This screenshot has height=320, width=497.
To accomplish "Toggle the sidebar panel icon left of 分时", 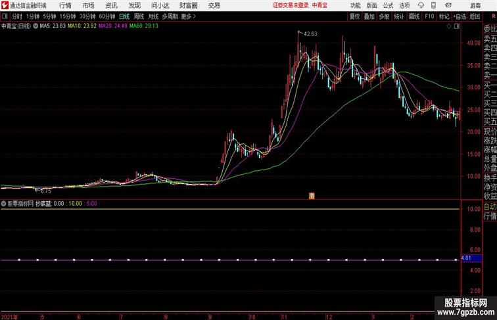I will pos(5,16).
